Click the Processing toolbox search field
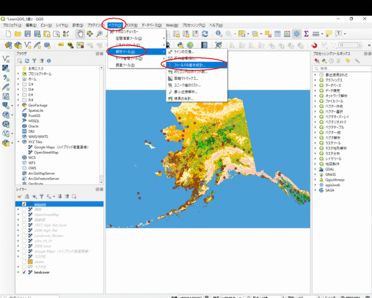This screenshot has height=298, width=372. [342, 69]
